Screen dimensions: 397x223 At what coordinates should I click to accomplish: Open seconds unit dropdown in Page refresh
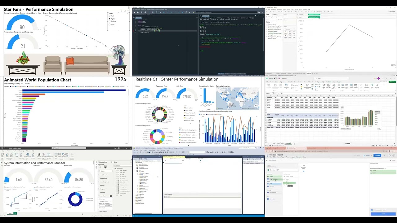point(109,206)
